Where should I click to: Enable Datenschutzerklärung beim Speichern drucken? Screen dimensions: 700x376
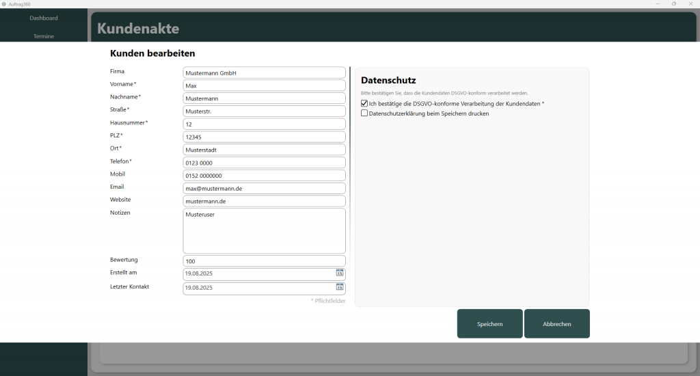(364, 113)
